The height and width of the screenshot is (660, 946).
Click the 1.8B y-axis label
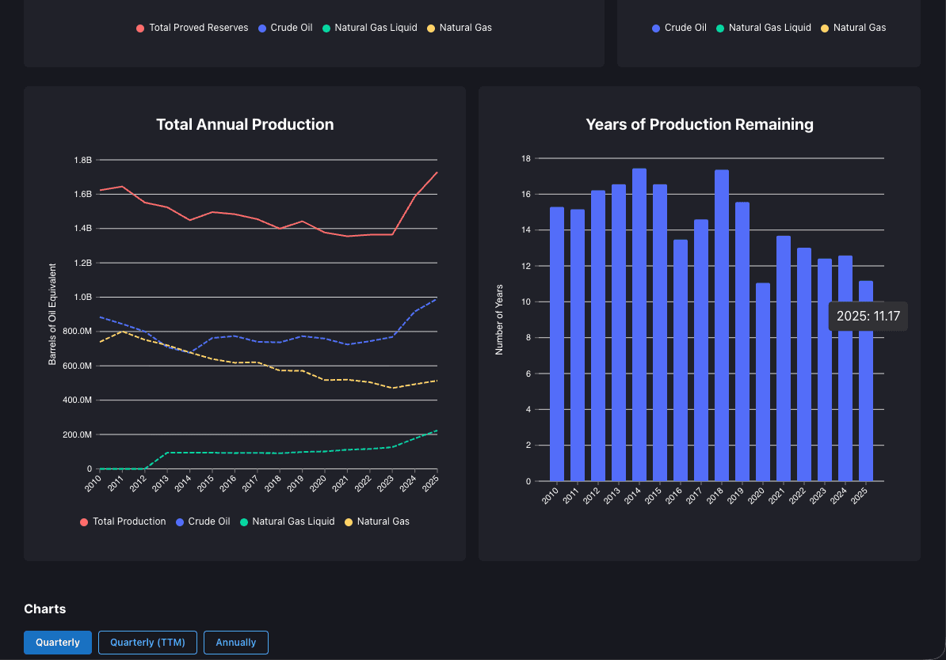click(x=82, y=161)
